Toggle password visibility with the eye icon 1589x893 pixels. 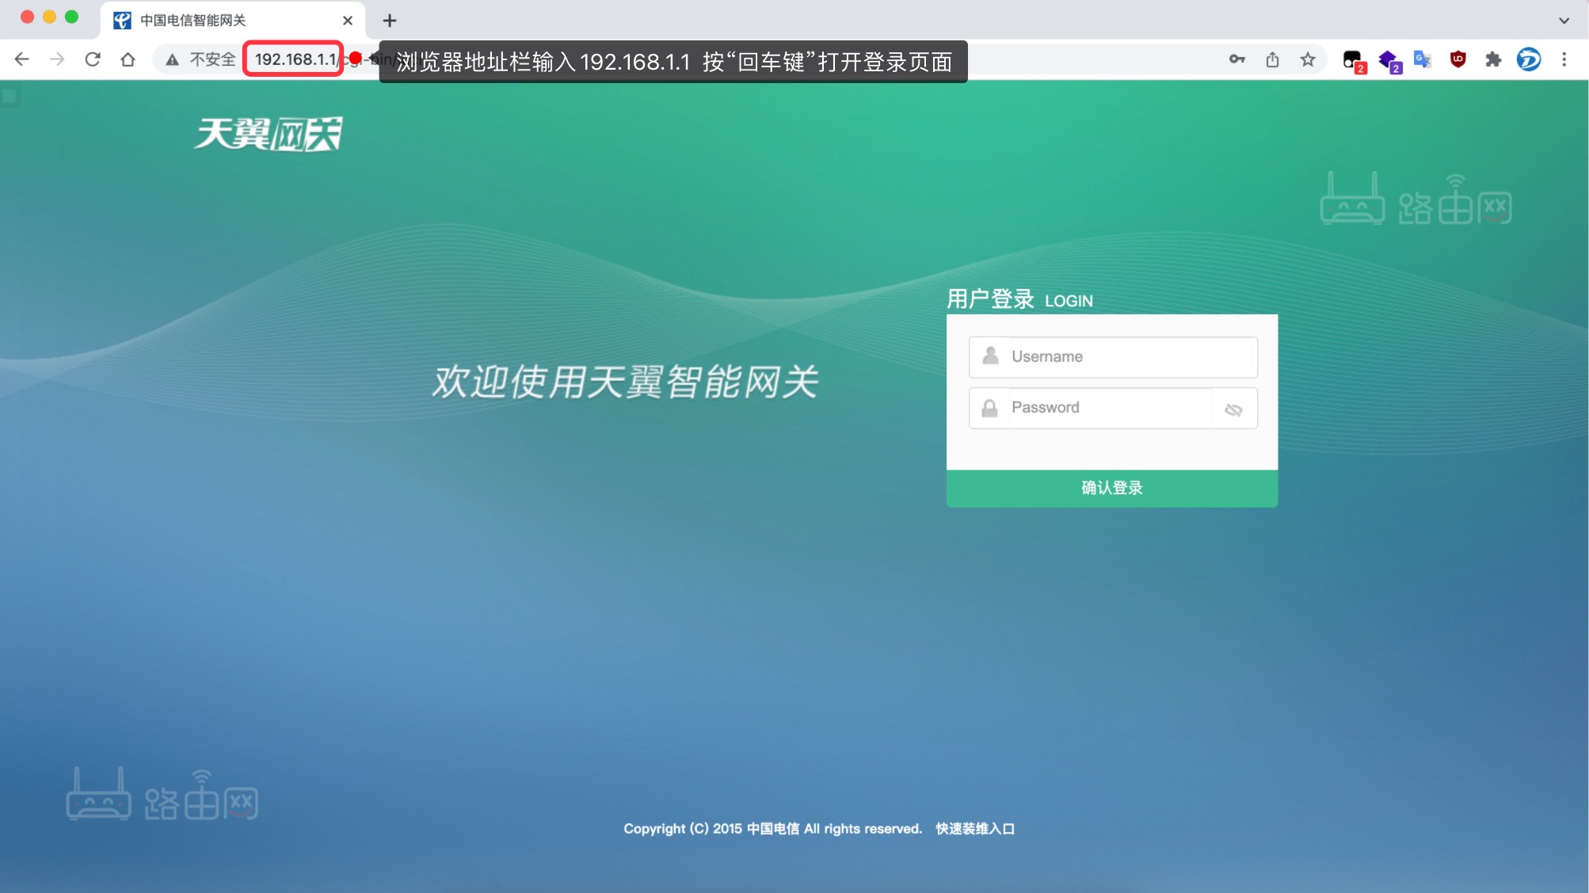[1234, 408]
